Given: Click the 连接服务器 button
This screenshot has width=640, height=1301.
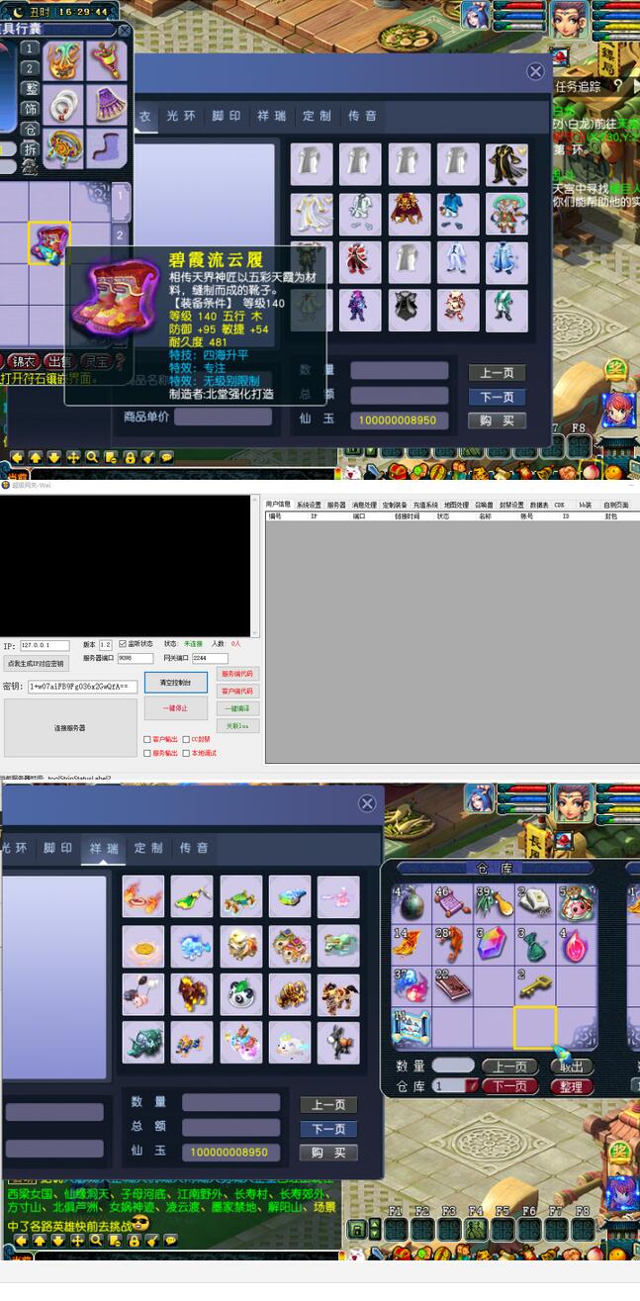Looking at the screenshot, I should [x=69, y=727].
